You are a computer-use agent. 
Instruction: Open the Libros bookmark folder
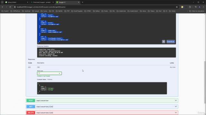[143, 11]
